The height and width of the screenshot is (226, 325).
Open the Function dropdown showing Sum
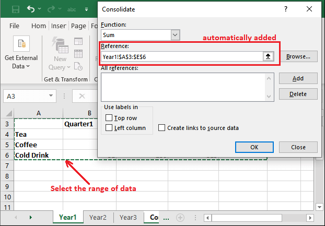(x=175, y=35)
